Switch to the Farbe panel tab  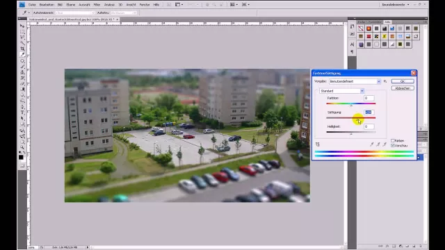(x=362, y=22)
